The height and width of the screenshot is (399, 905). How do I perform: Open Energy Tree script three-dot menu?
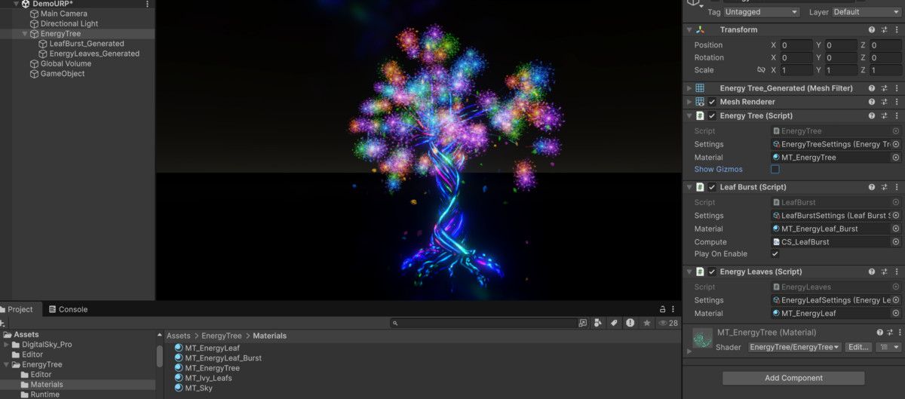click(x=896, y=116)
